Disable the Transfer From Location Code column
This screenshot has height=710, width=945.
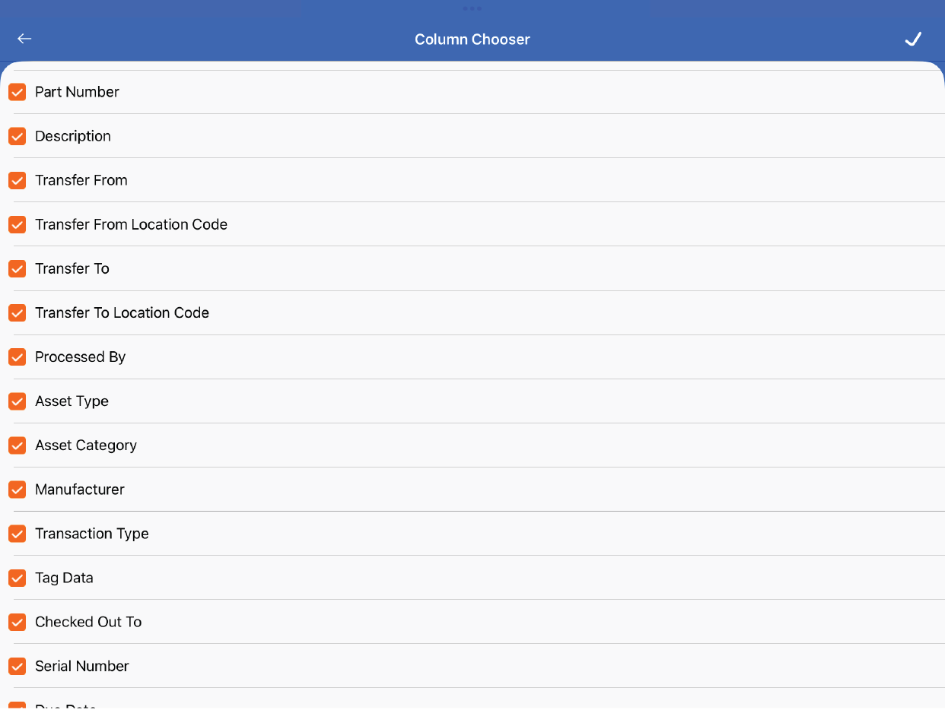pos(17,224)
